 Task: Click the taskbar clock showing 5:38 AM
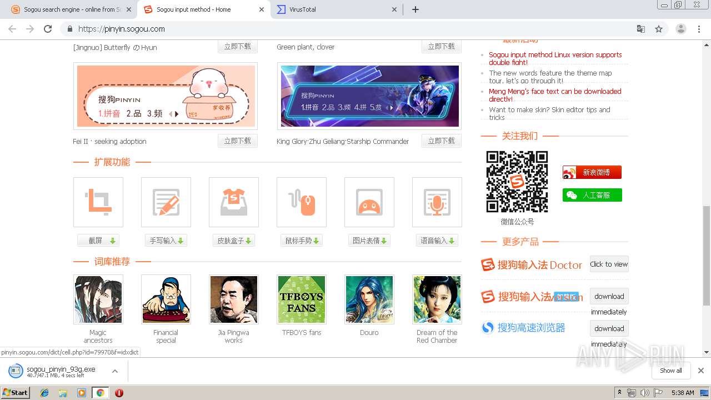[x=683, y=393]
